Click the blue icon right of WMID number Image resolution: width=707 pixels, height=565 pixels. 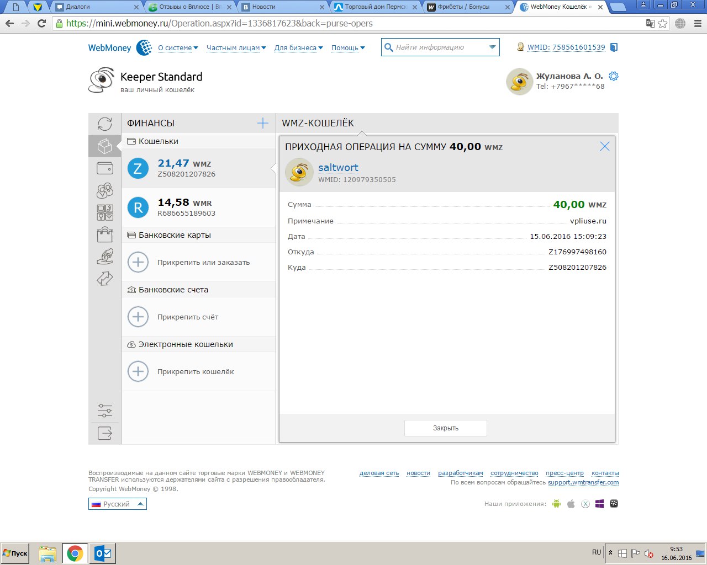(614, 47)
